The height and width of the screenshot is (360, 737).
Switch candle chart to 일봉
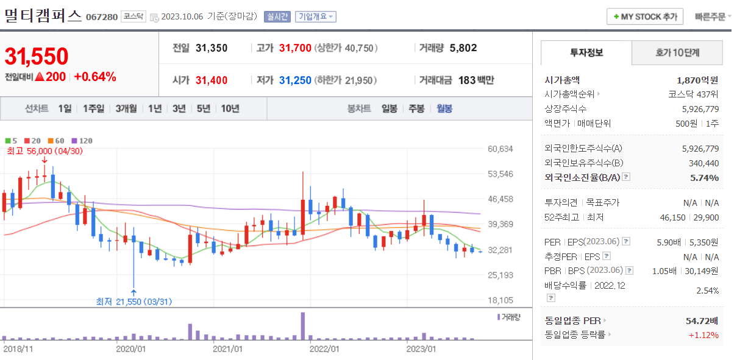pyautogui.click(x=390, y=108)
